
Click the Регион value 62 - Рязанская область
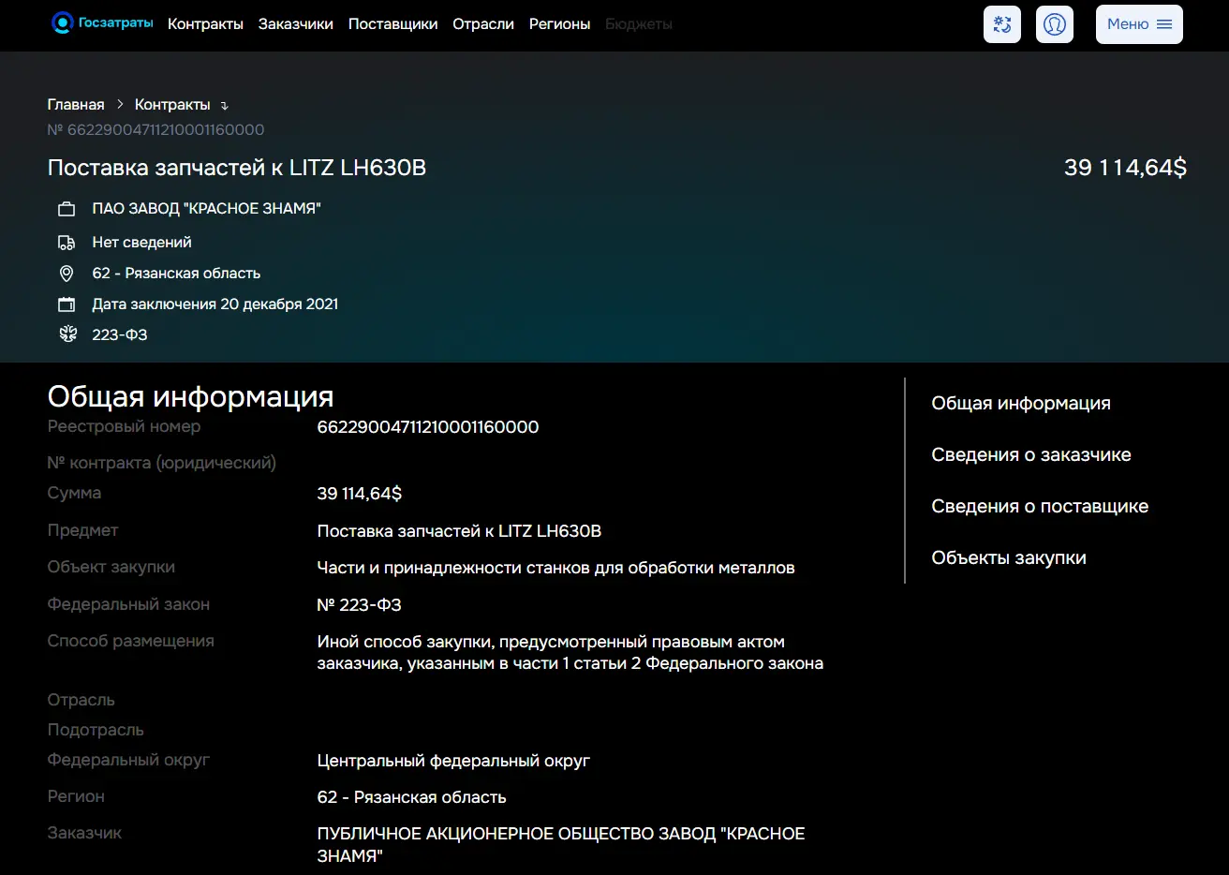(x=412, y=797)
